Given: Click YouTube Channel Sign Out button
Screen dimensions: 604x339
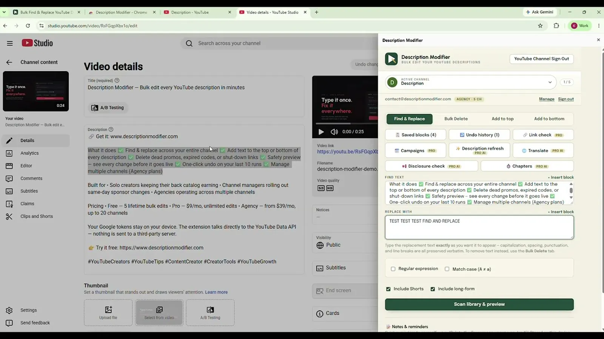Looking at the screenshot, I should pos(541,59).
